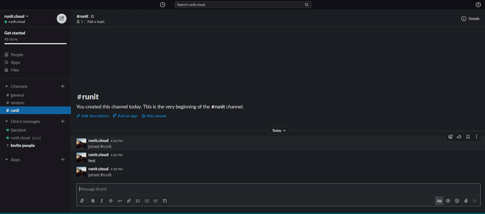Open the Today date dropdown
The height and width of the screenshot is (214, 485).
coord(279,131)
